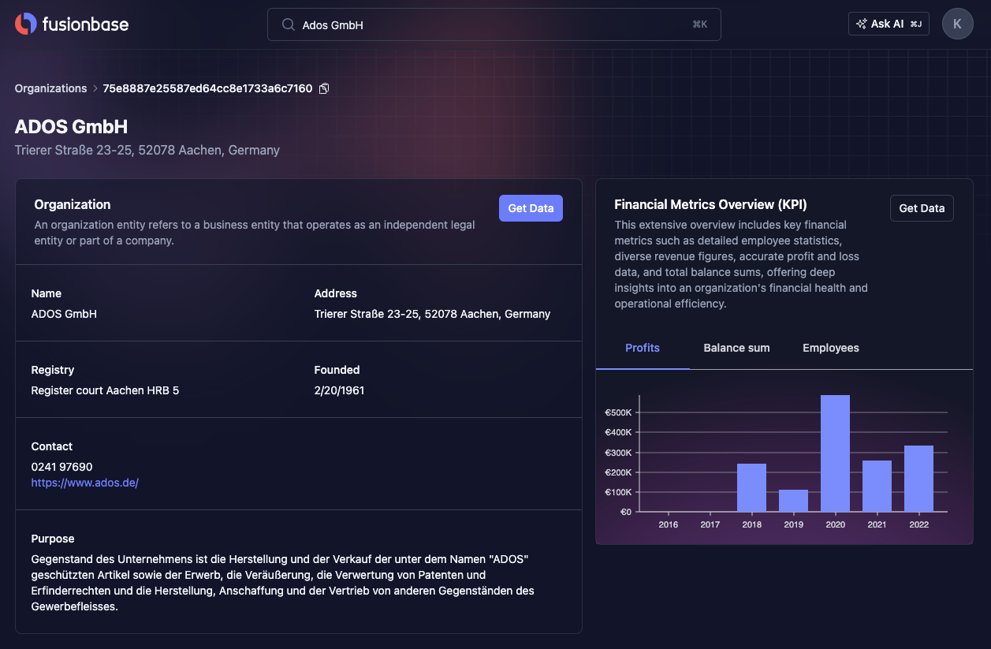Screen dimensions: 991x649
Task: Focus the Ados GmbH search field
Action: coord(494,24)
